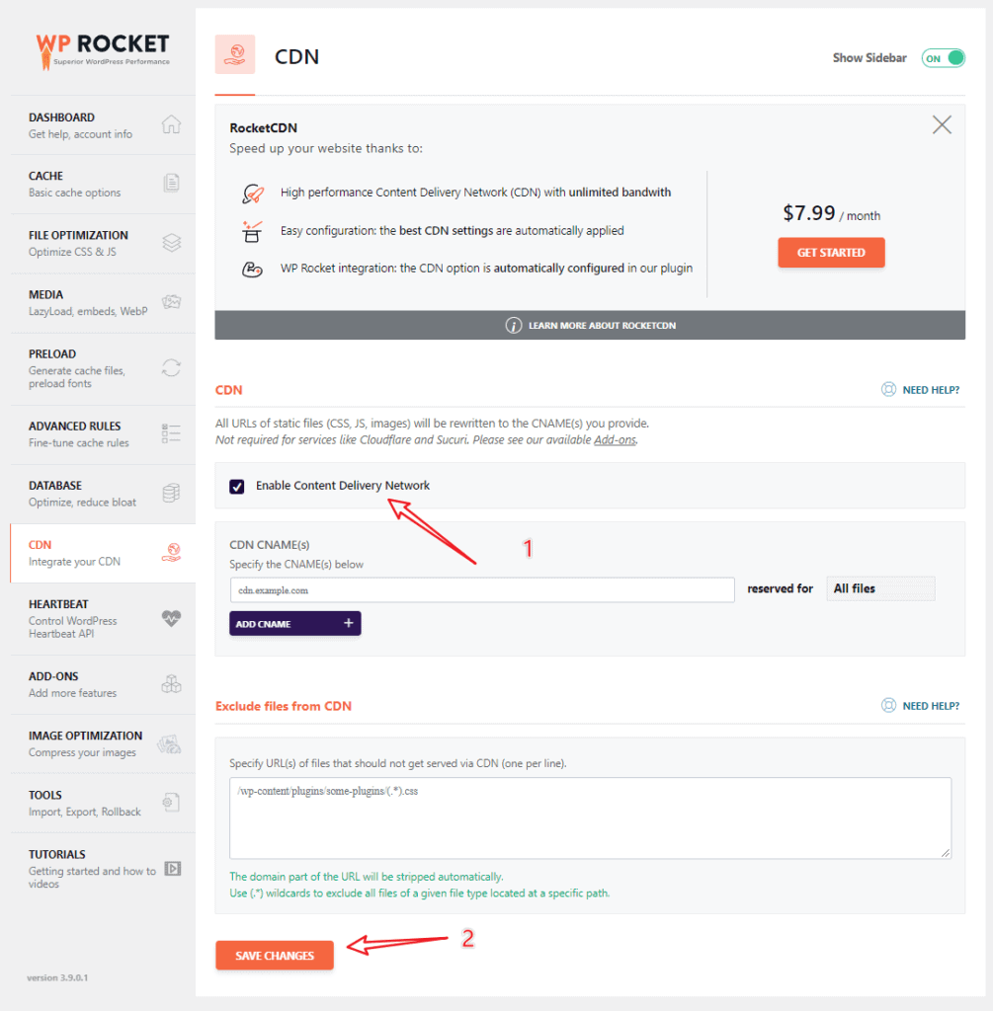Click the Dashboard home icon
Image resolution: width=993 pixels, height=1011 pixels.
(x=171, y=123)
